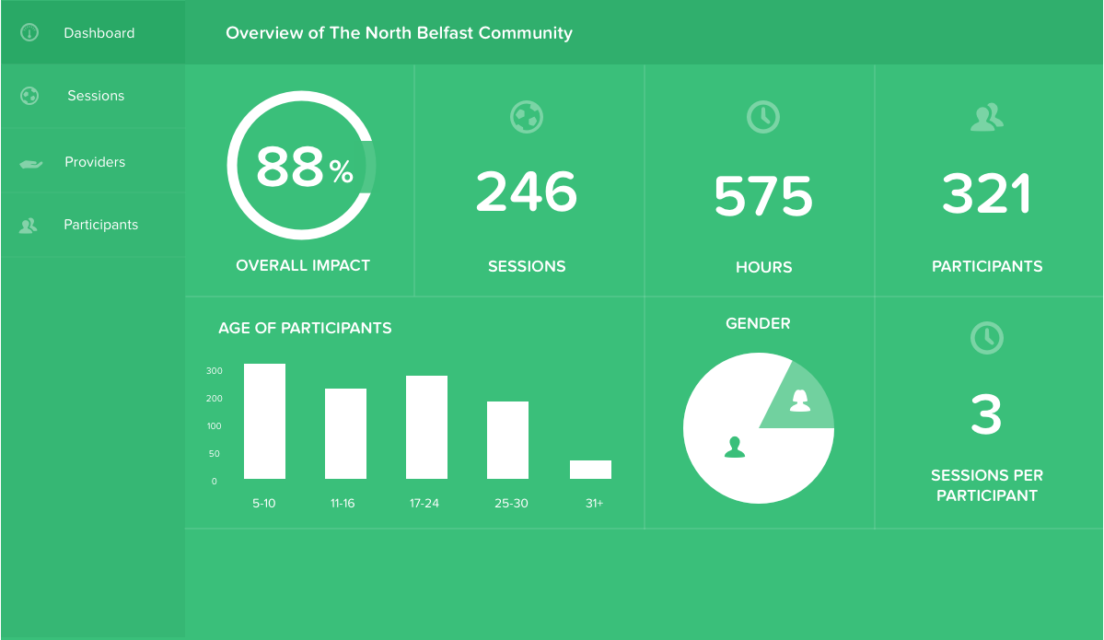Viewport: 1104px width, 640px height.
Task: Click the number 3 sessions per participant
Action: pos(986,414)
